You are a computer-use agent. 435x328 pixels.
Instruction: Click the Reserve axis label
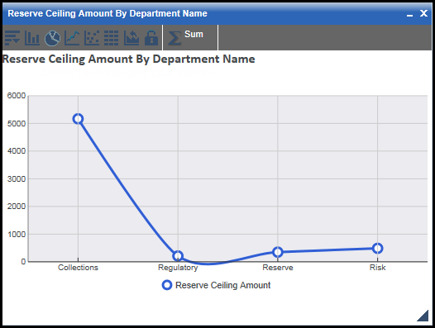[x=278, y=268]
